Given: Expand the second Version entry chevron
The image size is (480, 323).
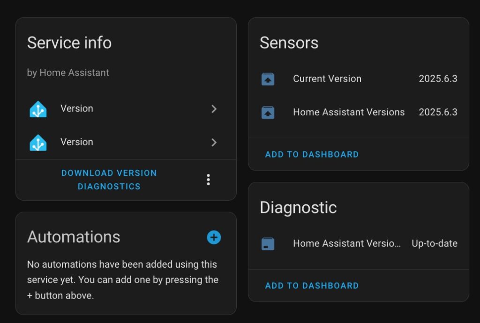Looking at the screenshot, I should 214,143.
